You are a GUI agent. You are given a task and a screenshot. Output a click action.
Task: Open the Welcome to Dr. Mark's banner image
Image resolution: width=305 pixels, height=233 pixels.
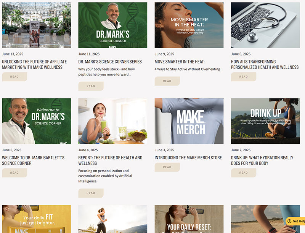pyautogui.click(x=36, y=121)
